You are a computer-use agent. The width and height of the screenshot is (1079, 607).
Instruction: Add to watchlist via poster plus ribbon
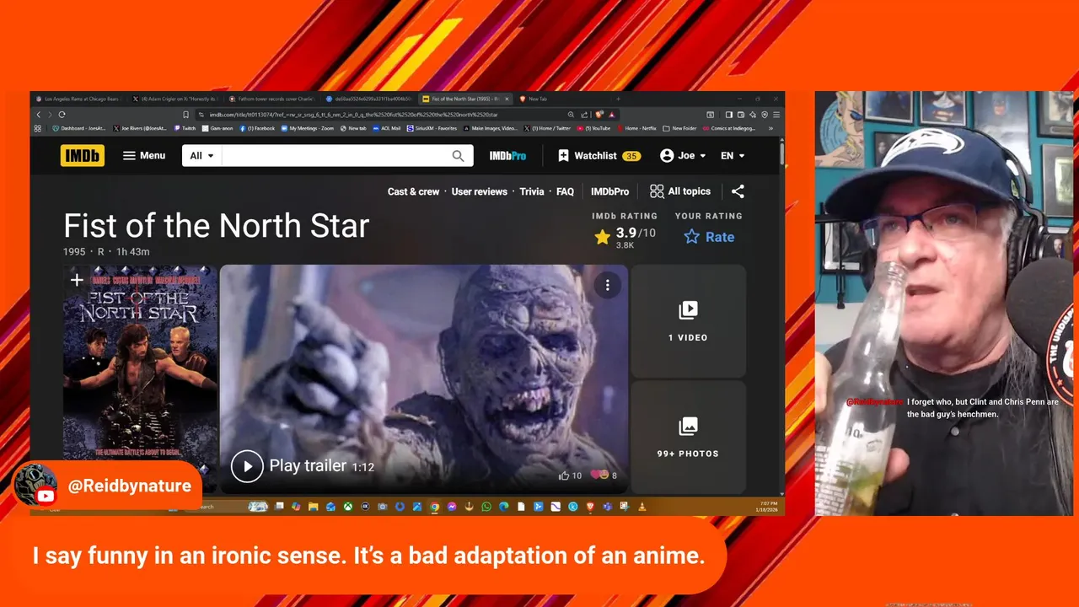[76, 280]
